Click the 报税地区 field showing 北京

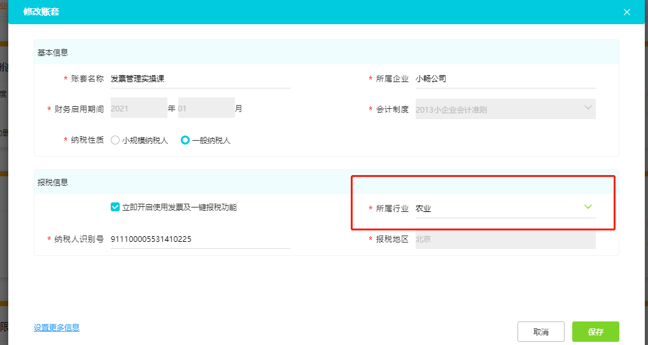tap(505, 239)
